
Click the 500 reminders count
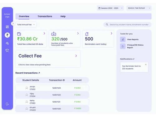[x=89, y=39]
